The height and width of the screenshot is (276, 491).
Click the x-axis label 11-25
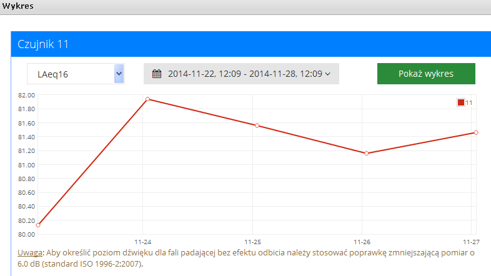252,242
